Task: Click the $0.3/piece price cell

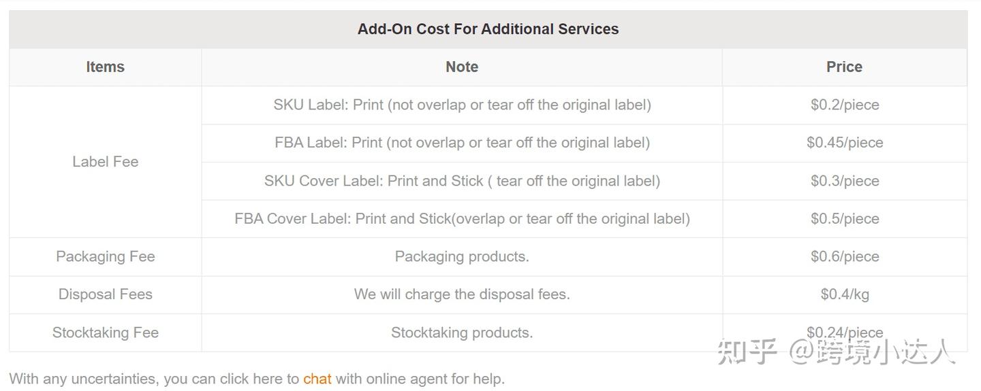Action: (844, 181)
